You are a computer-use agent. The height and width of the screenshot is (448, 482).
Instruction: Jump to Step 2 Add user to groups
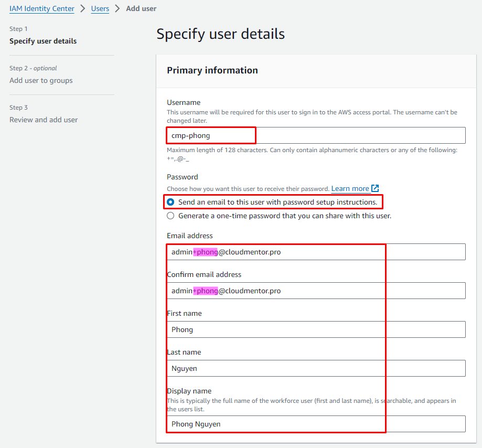pos(41,80)
